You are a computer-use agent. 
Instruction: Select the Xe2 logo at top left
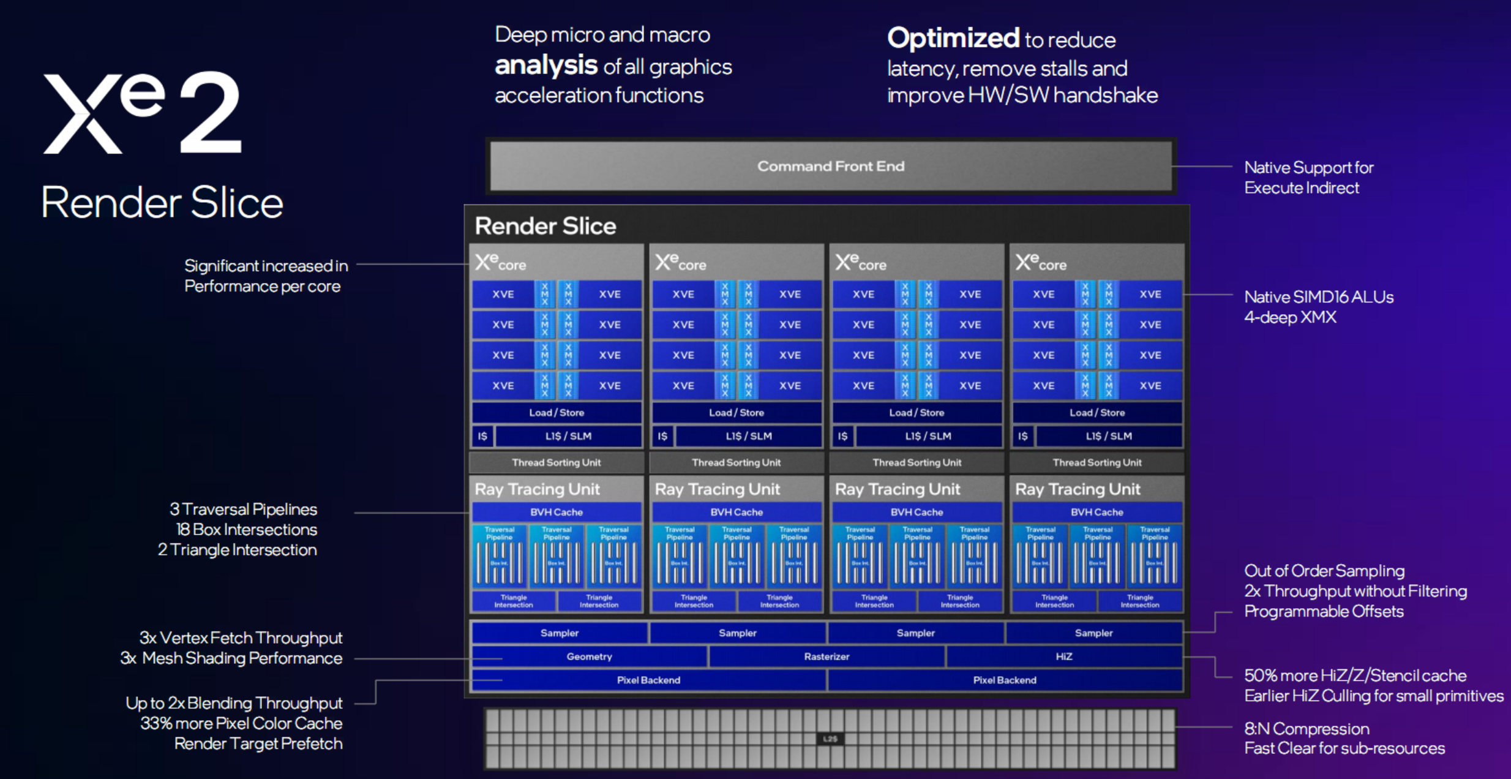142,112
